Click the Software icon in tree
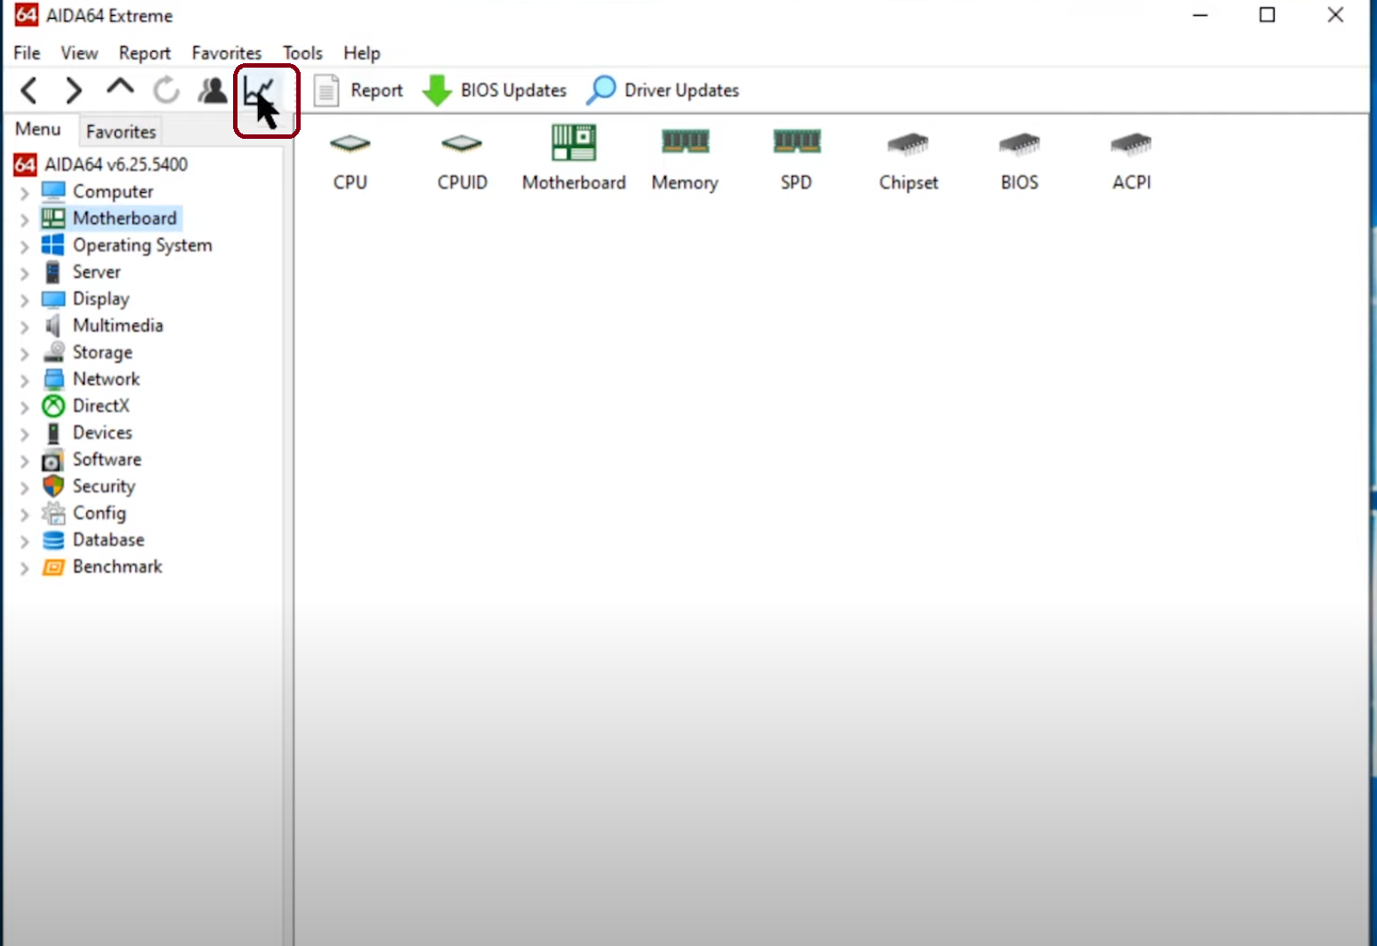Image resolution: width=1377 pixels, height=946 pixels. coord(53,460)
